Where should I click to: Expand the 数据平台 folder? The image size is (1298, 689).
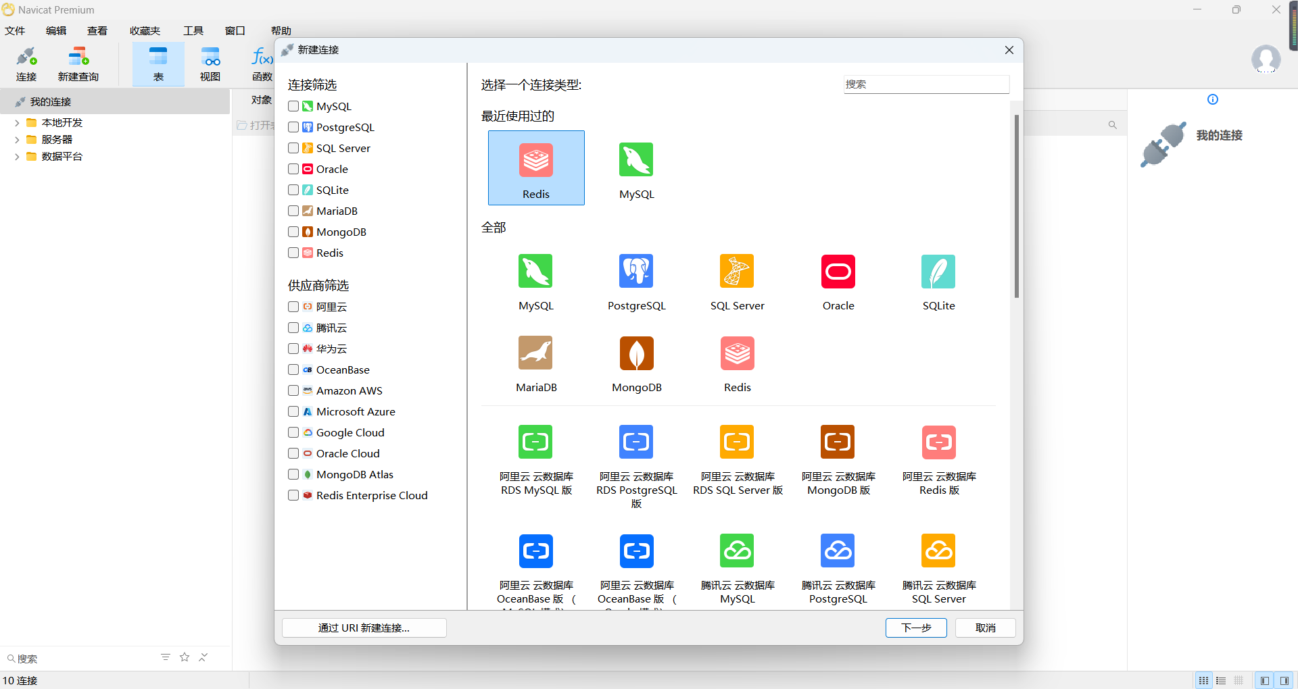pyautogui.click(x=17, y=157)
